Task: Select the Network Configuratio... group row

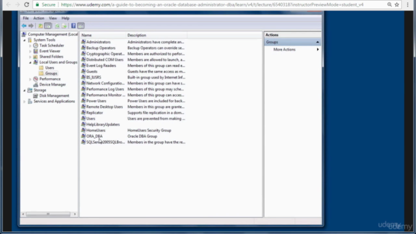Action: coord(133,83)
